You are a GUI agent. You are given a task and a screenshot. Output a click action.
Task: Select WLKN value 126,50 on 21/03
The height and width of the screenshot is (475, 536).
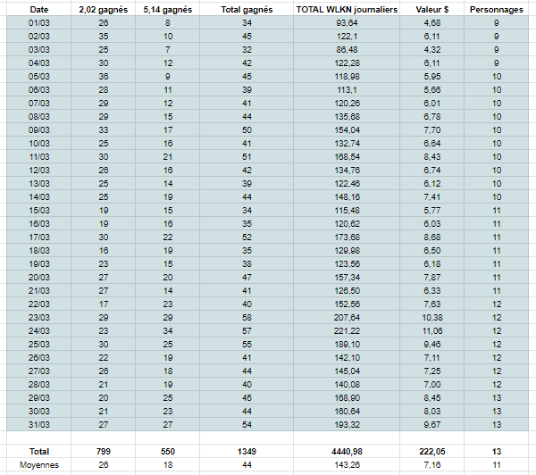[x=347, y=291]
